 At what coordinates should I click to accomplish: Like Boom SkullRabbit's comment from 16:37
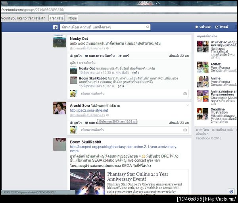[x=121, y=86]
